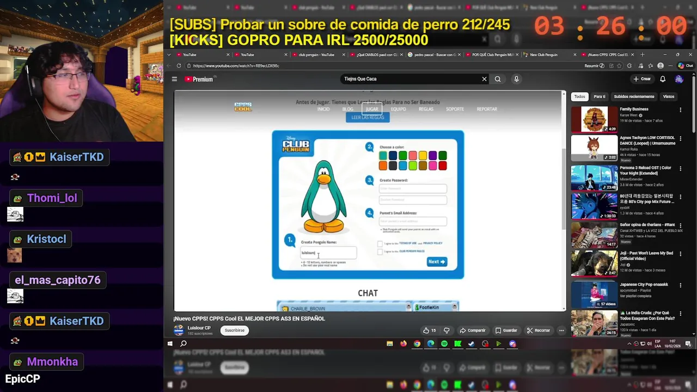Click the Parent's Email Address field
The height and width of the screenshot is (392, 697).
click(x=413, y=222)
